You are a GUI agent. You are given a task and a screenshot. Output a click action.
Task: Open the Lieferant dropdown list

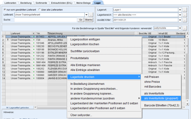[x=87, y=14]
